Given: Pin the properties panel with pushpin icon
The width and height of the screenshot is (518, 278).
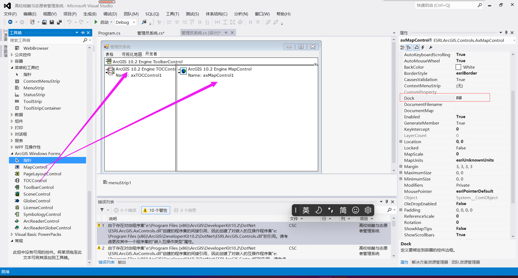Looking at the screenshot, I should tap(506, 33).
